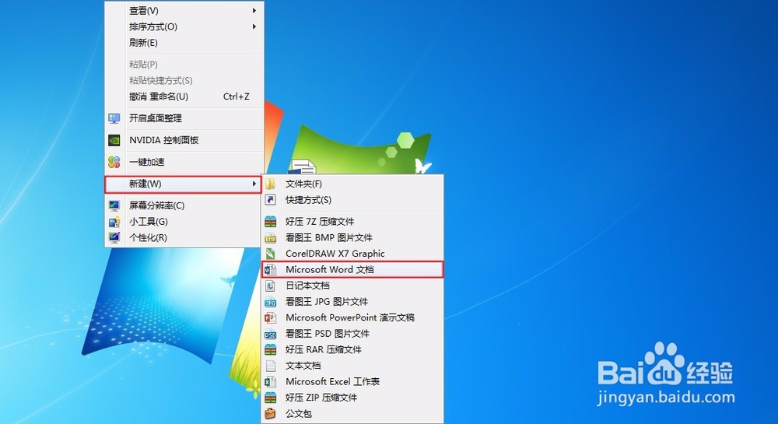The height and width of the screenshot is (424, 778).
Task: Click the journal document icon
Action: [x=270, y=286]
